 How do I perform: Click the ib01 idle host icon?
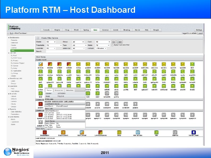tap(192, 64)
